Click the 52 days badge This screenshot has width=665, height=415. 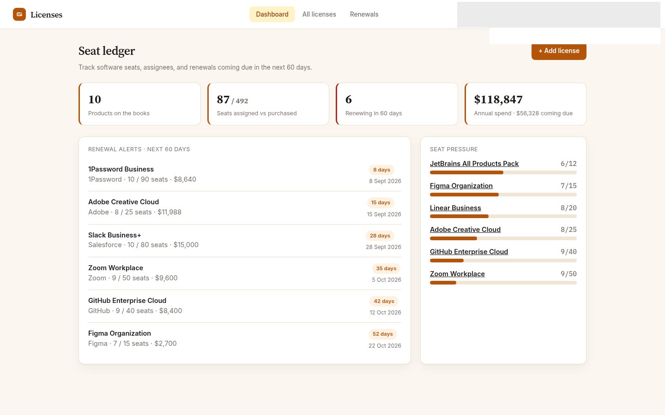382,334
